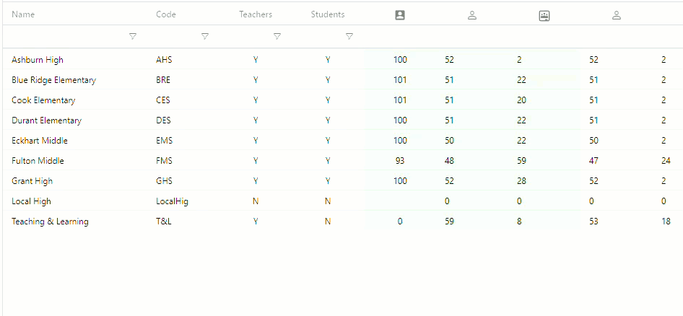Click Teachers Y value for Teaching & Learning
Viewport: 683px width, 316px height.
coord(256,221)
